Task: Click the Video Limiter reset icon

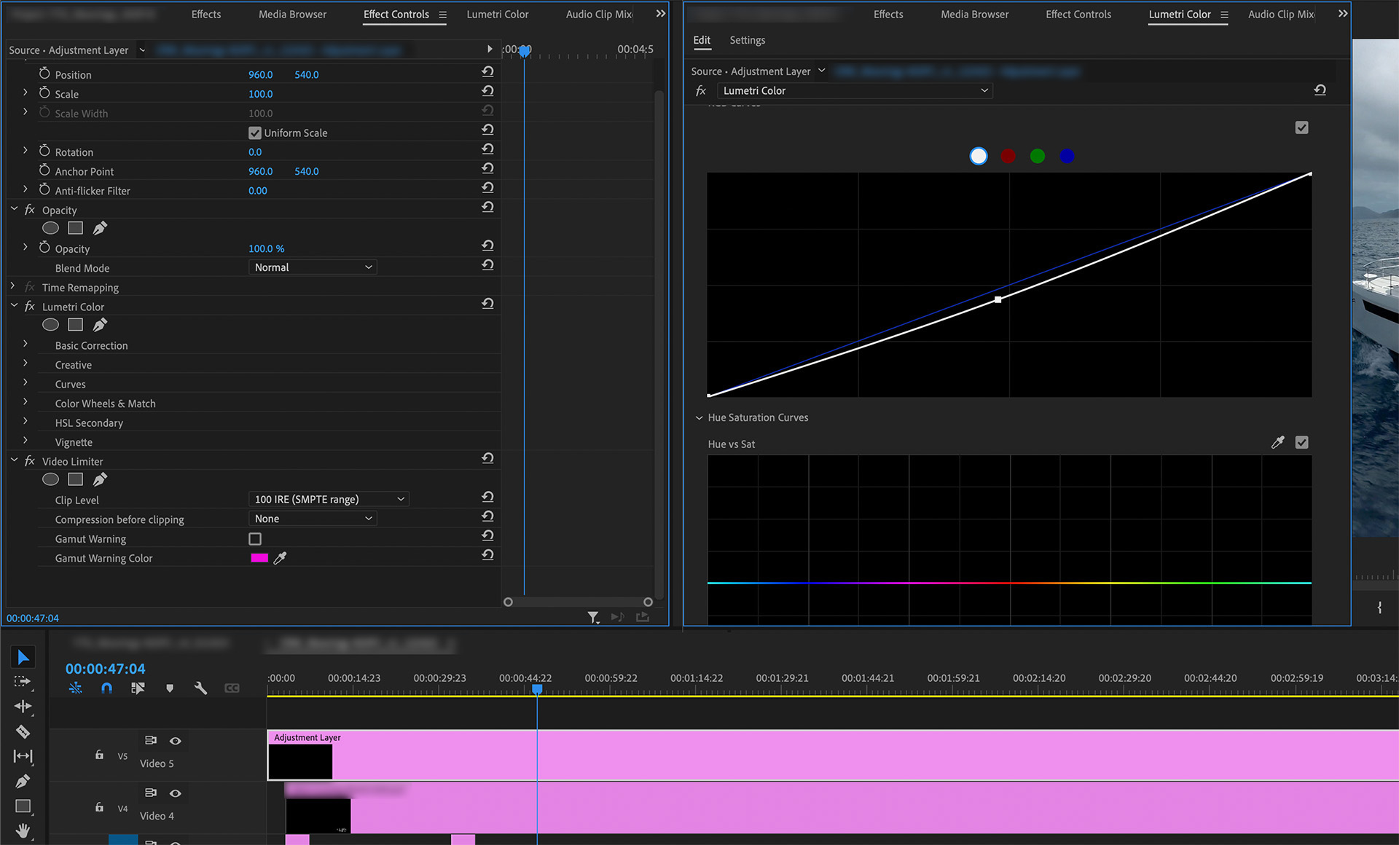Action: pyautogui.click(x=487, y=460)
